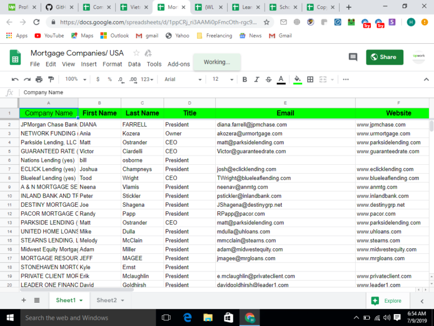The height and width of the screenshot is (326, 434).
Task: Open Sheet2 tab dropdown arrow
Action: [122, 300]
